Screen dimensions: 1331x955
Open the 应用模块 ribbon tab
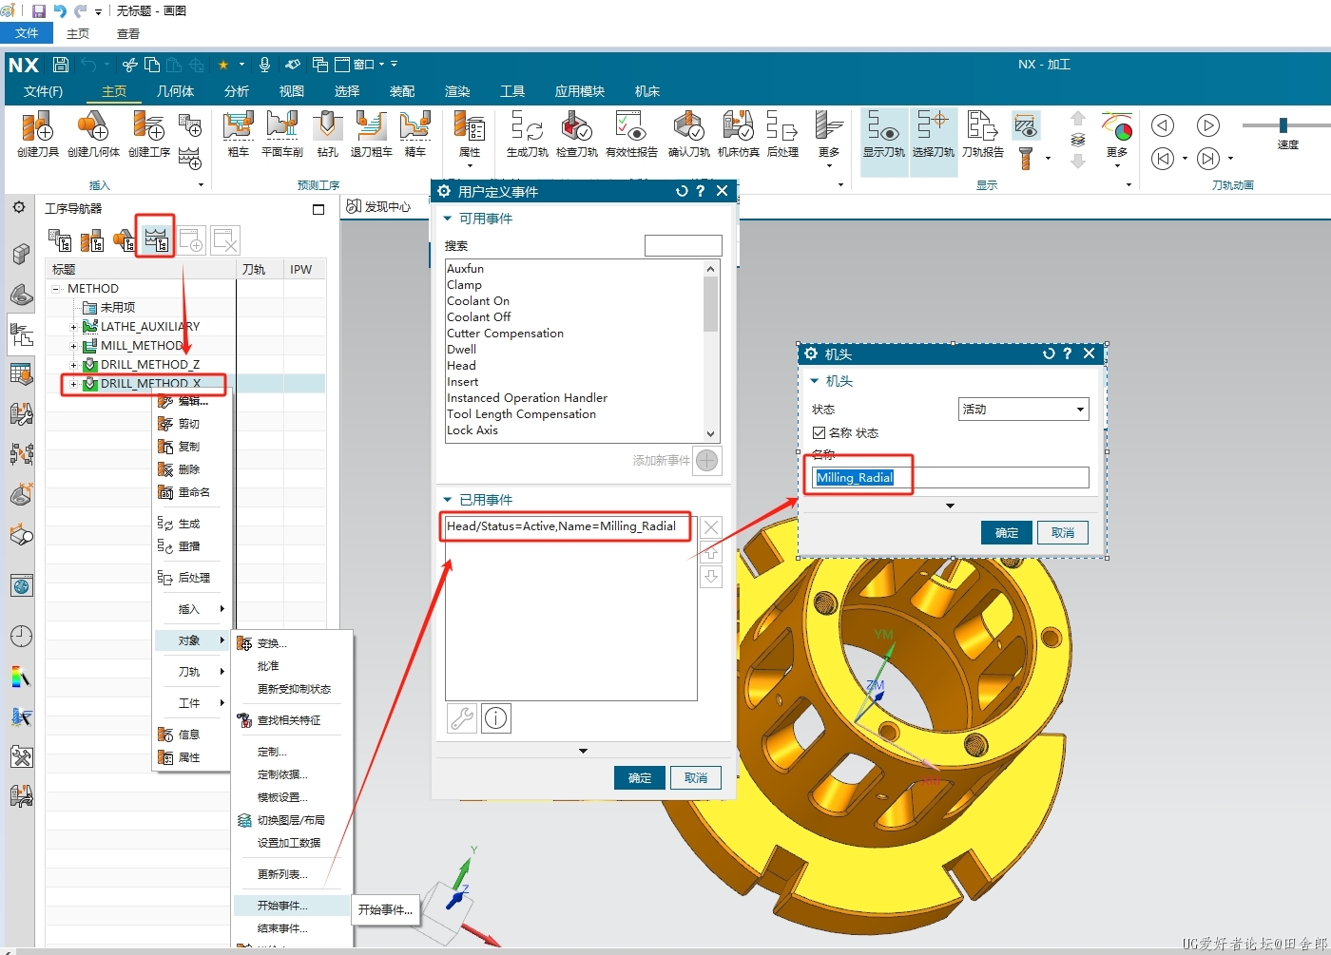[580, 91]
